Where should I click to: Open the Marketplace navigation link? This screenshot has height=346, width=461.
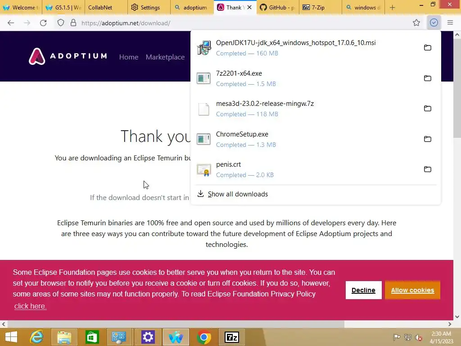point(165,57)
